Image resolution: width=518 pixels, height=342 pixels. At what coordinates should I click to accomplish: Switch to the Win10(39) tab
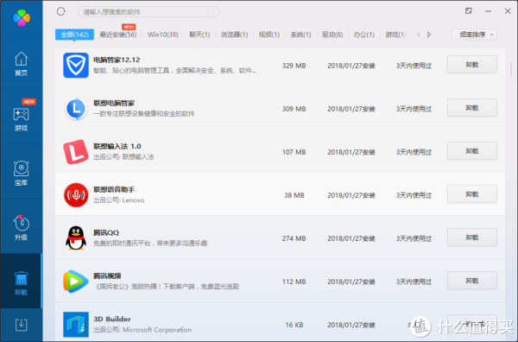coord(162,35)
